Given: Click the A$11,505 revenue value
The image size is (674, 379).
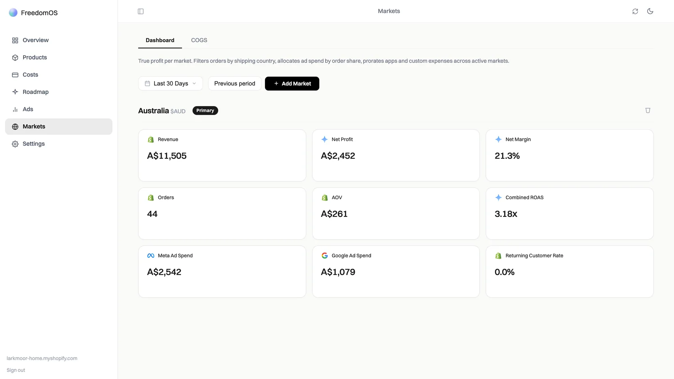Looking at the screenshot, I should click(167, 156).
